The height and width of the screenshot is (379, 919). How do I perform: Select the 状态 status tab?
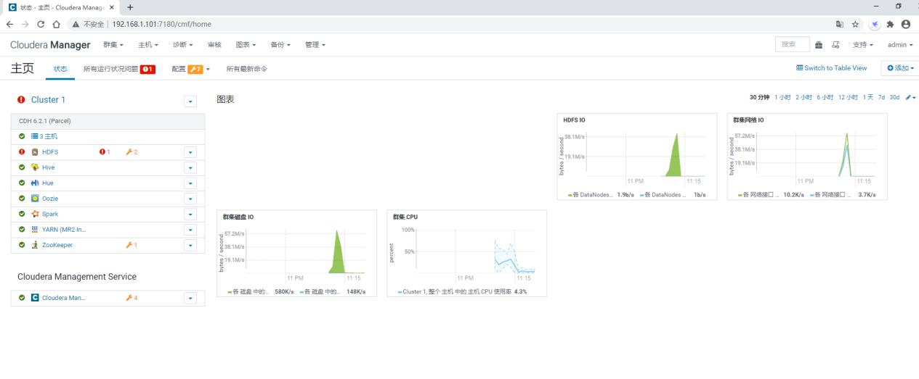click(x=60, y=69)
